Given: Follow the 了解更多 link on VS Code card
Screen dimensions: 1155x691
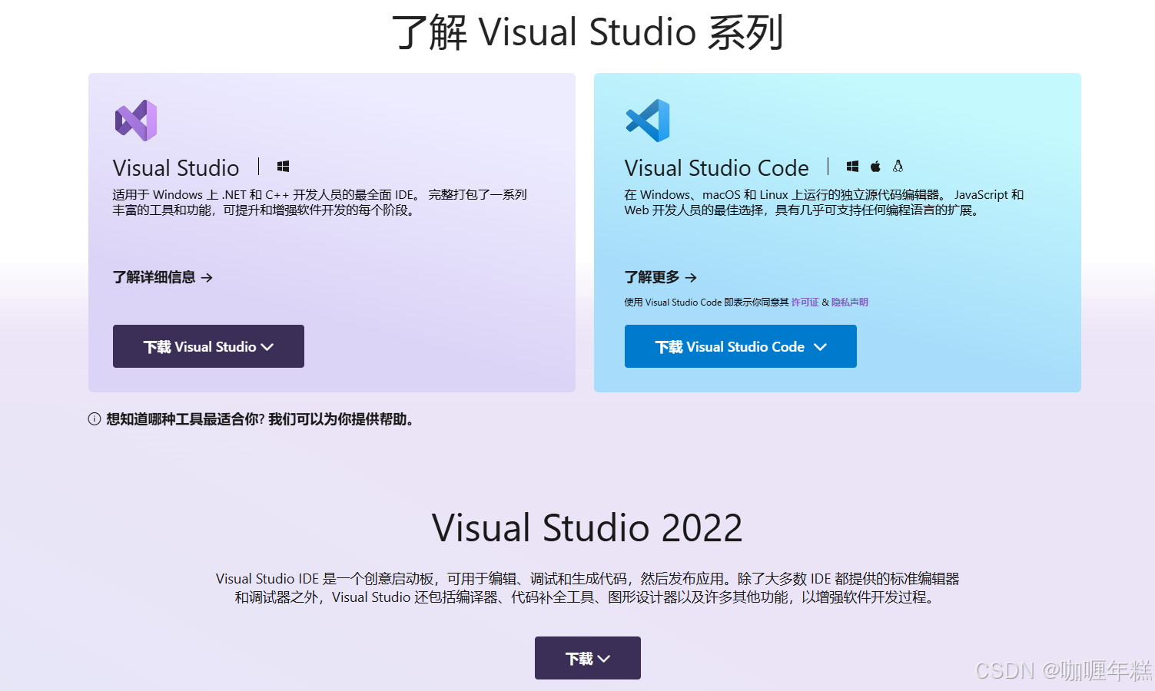Looking at the screenshot, I should coord(661,277).
